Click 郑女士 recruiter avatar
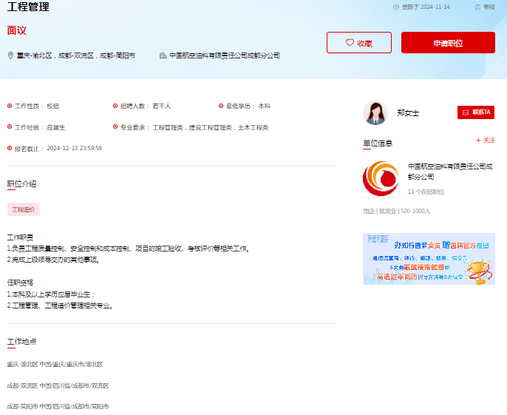 (x=375, y=112)
